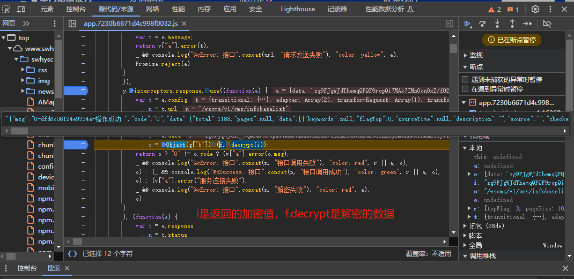Enable pause on caught exceptions

tap(465, 89)
